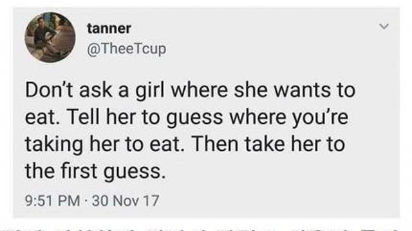Click the word "taking" in the tweet
412x231 pixels.
coord(54,145)
